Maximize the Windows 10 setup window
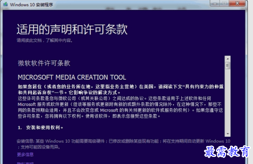 click(224, 3)
